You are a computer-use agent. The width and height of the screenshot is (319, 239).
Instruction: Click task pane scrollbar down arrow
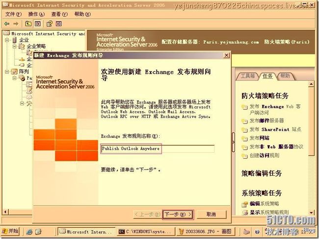311,213
